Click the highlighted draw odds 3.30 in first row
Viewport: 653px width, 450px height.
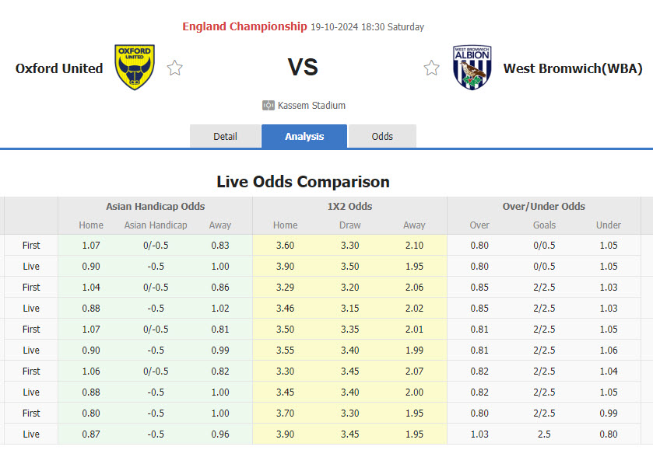pyautogui.click(x=349, y=245)
